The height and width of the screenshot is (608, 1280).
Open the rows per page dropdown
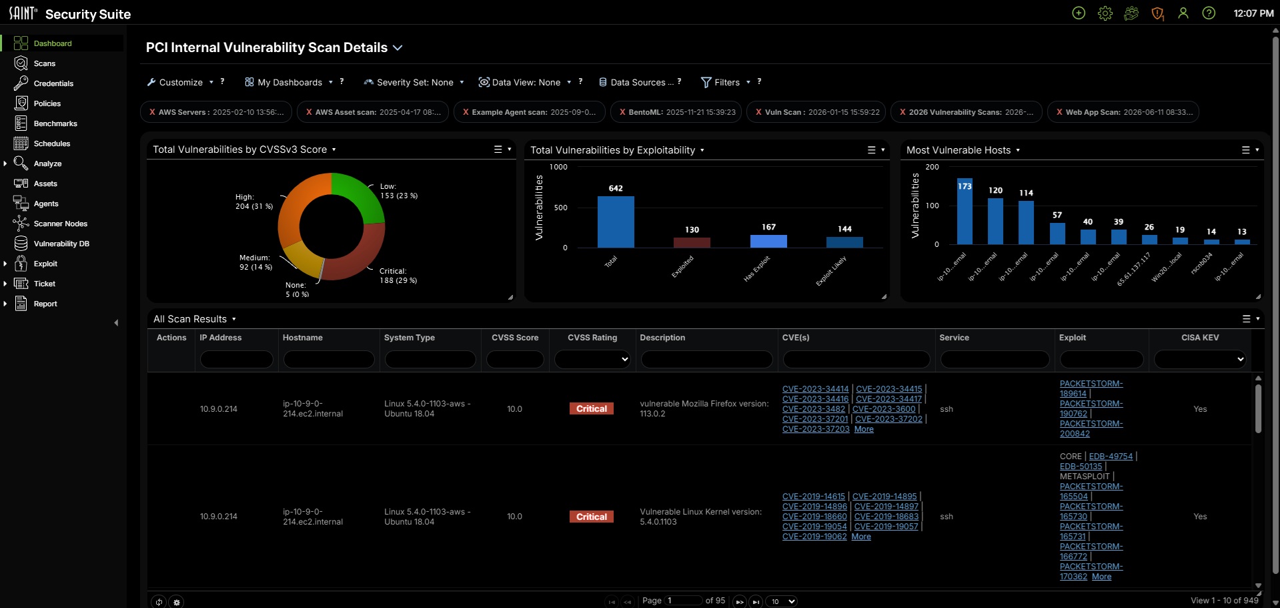781,601
